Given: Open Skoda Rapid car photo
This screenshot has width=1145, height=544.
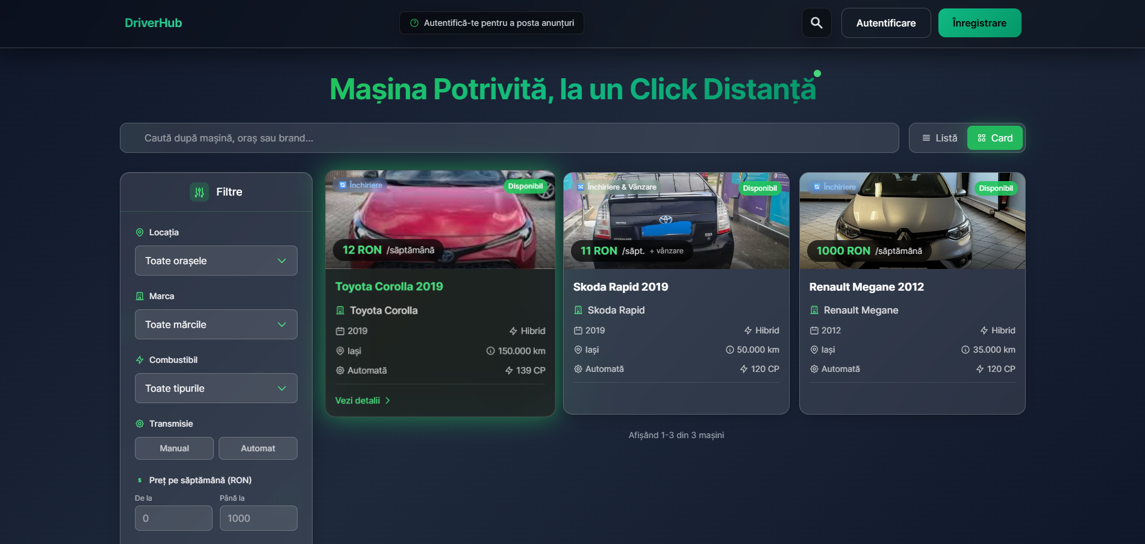Looking at the screenshot, I should (676, 221).
